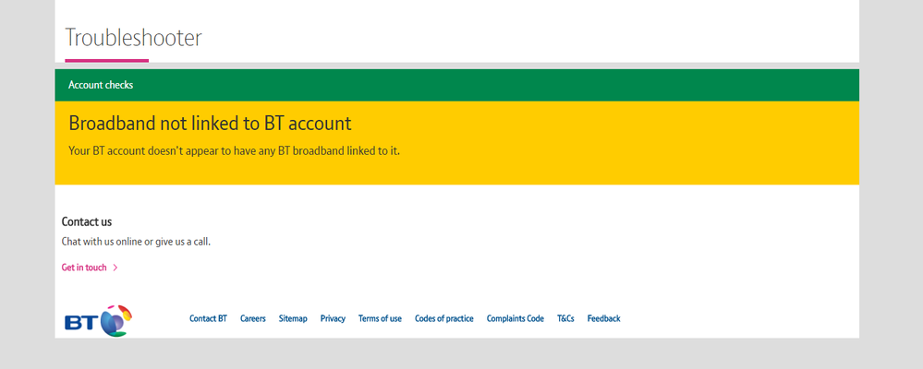Open the Get in touch link

(84, 268)
